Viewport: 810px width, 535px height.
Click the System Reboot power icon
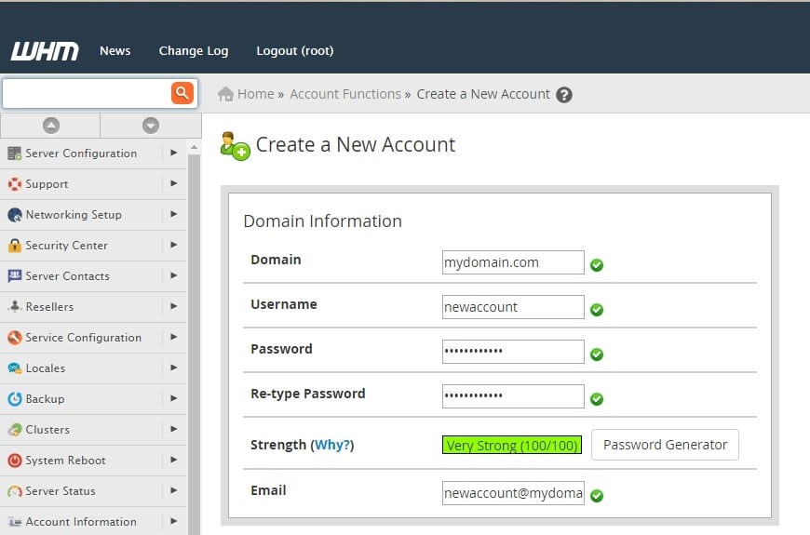pyautogui.click(x=15, y=461)
